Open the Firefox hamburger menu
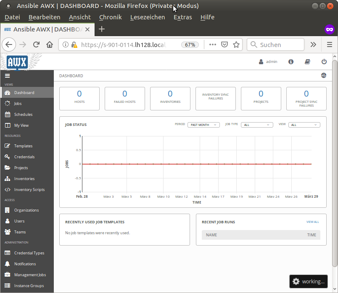This screenshot has height=293, width=338. (329, 44)
